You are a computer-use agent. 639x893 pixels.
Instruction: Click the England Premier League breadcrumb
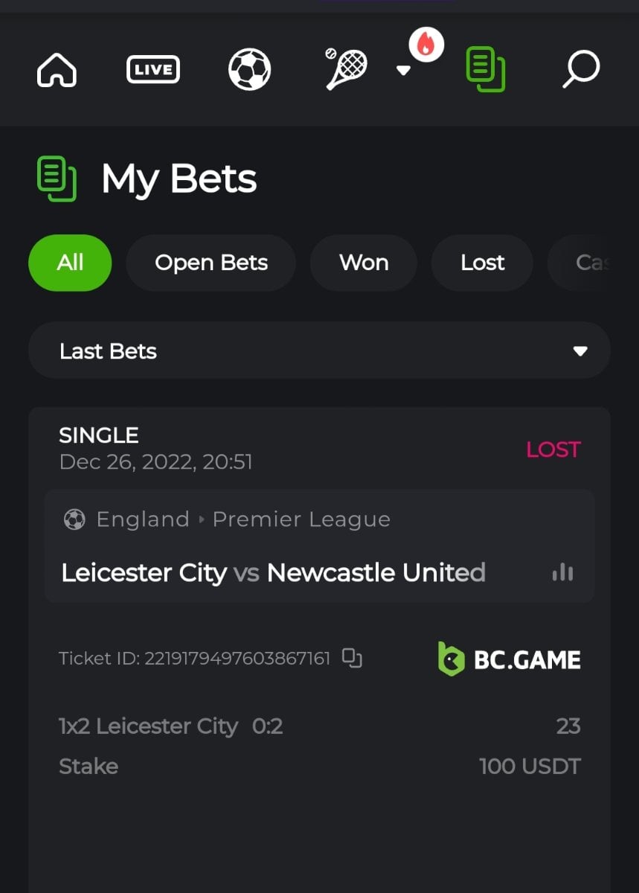pyautogui.click(x=243, y=519)
